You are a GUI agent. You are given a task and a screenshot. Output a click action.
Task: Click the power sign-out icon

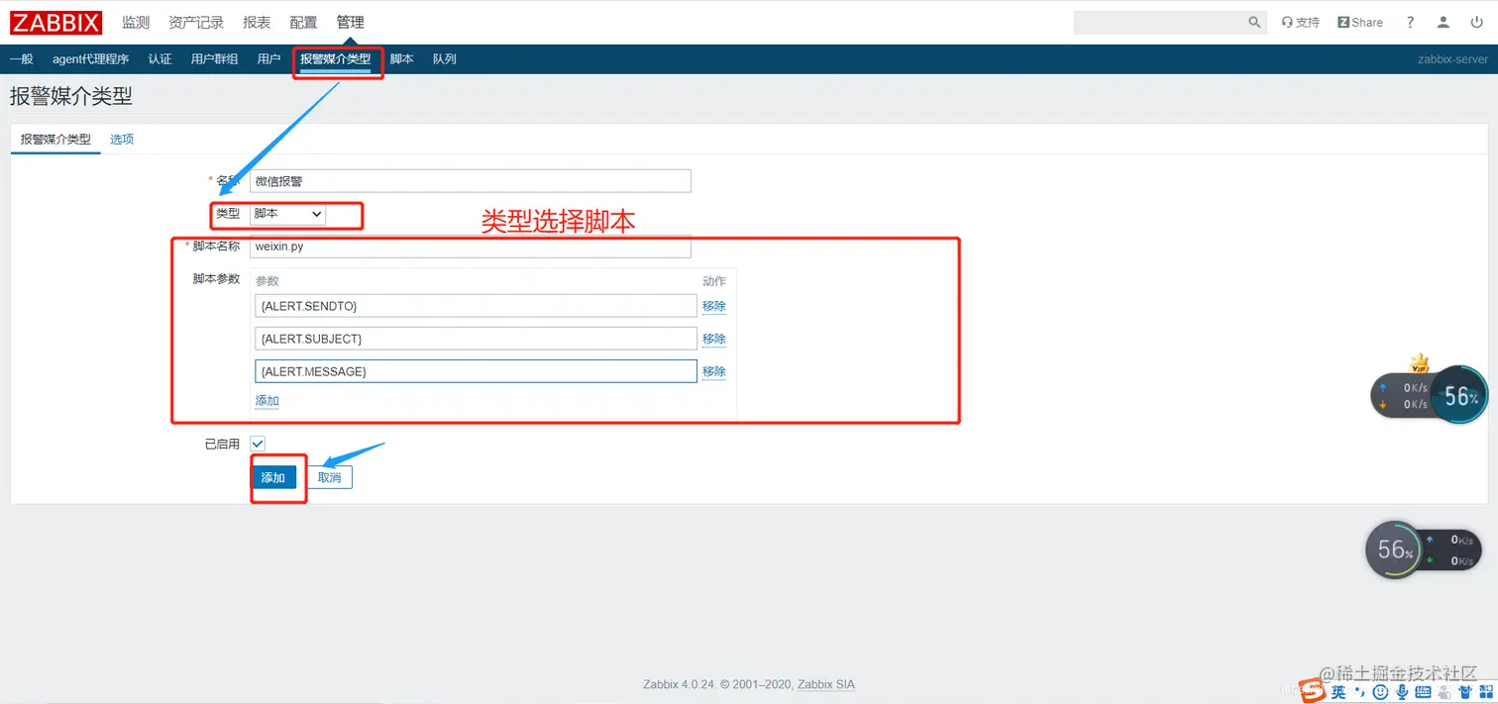coord(1475,22)
